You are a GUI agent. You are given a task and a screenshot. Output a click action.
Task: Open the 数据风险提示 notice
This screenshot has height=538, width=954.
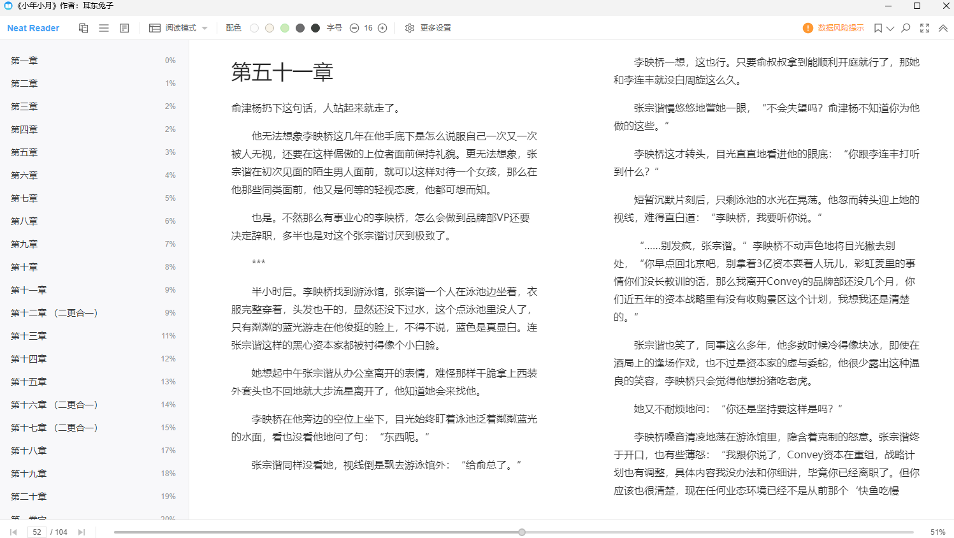[x=841, y=28]
